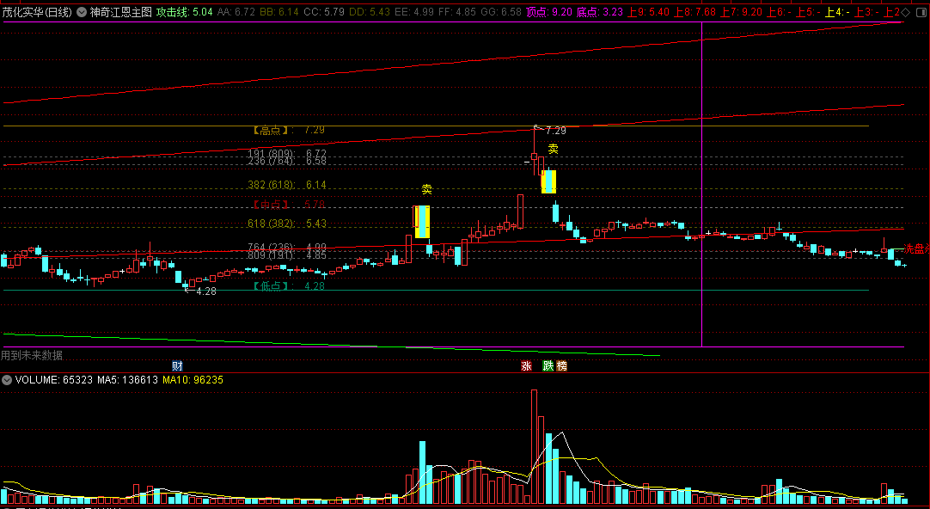Click the yellow MA10: 96235 value

point(193,380)
